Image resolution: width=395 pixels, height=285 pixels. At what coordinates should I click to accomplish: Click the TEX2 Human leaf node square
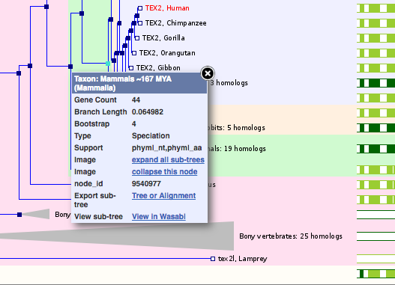coord(140,8)
